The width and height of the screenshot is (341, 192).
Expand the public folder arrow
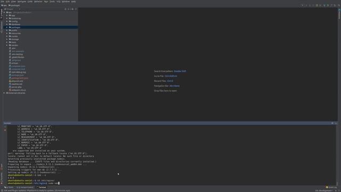[x=7, y=30]
